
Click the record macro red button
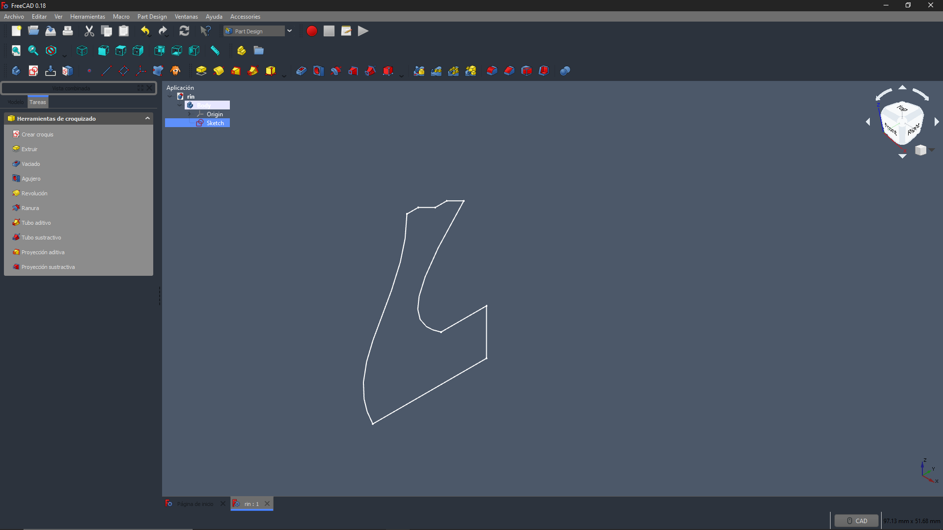click(311, 31)
